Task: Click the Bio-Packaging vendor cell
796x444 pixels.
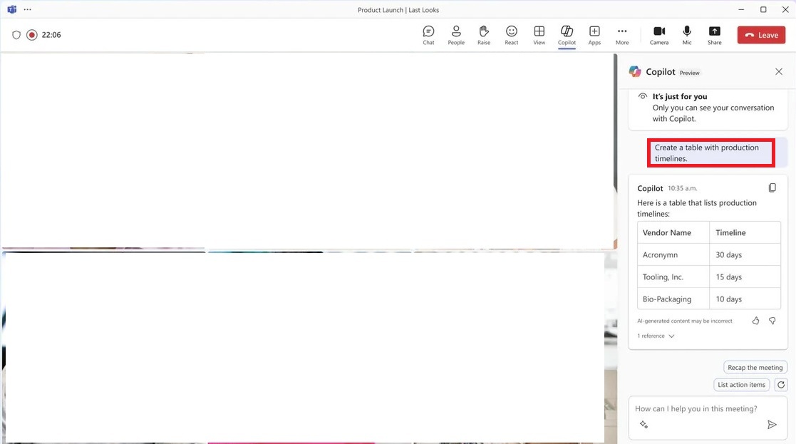Action: (x=673, y=299)
